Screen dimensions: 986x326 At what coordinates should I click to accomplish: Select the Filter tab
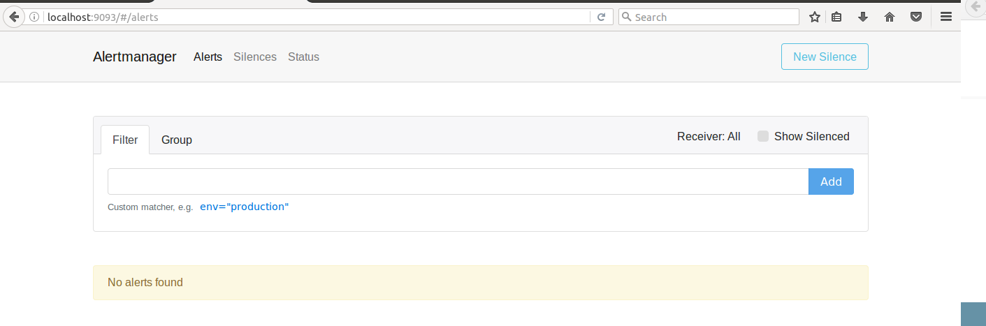(x=125, y=140)
